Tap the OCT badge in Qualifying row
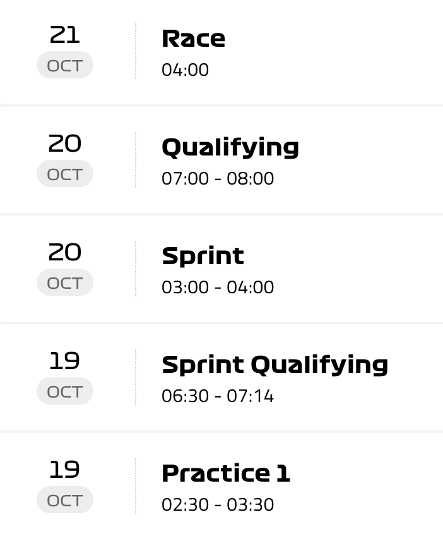The width and height of the screenshot is (443, 536). (x=65, y=174)
